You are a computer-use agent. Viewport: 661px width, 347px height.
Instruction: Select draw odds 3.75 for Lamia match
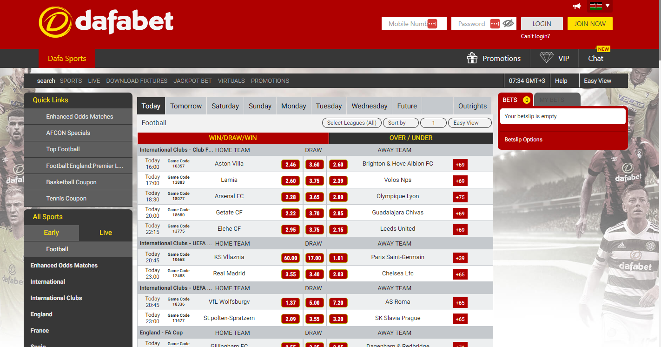click(314, 181)
